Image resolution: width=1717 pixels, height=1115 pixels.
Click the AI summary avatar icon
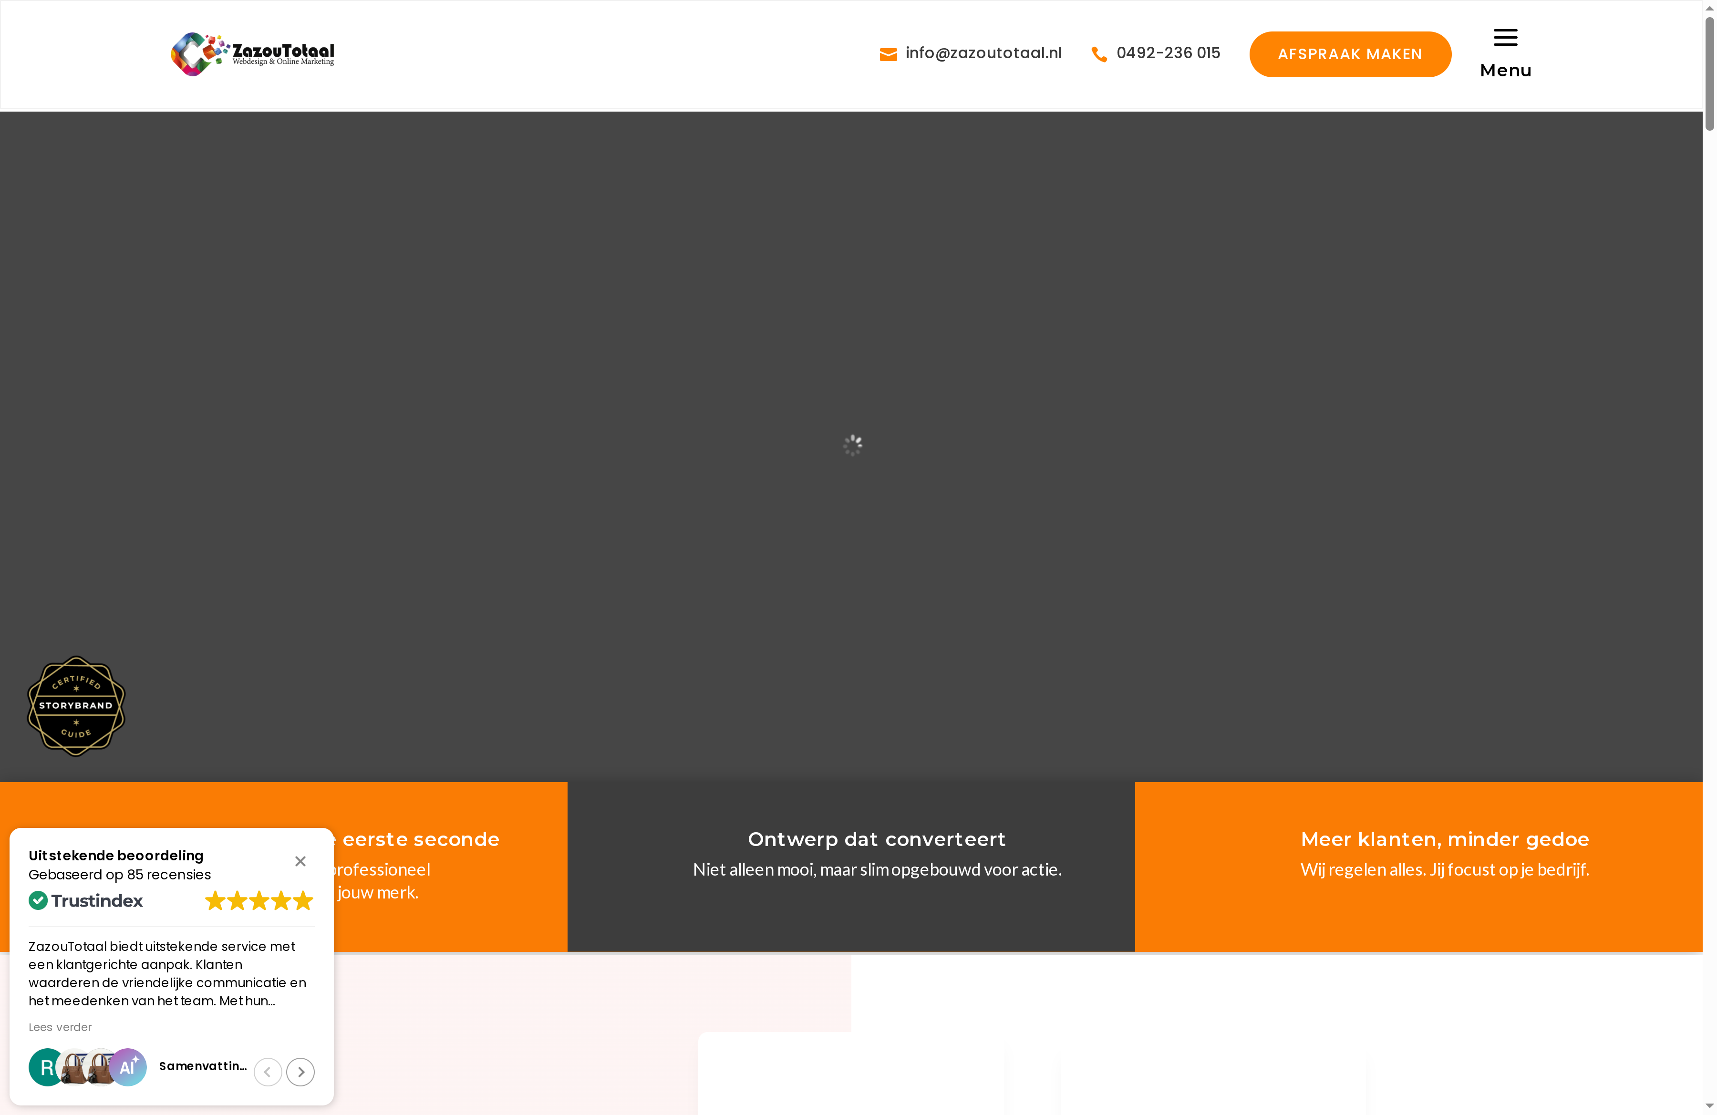coord(128,1067)
